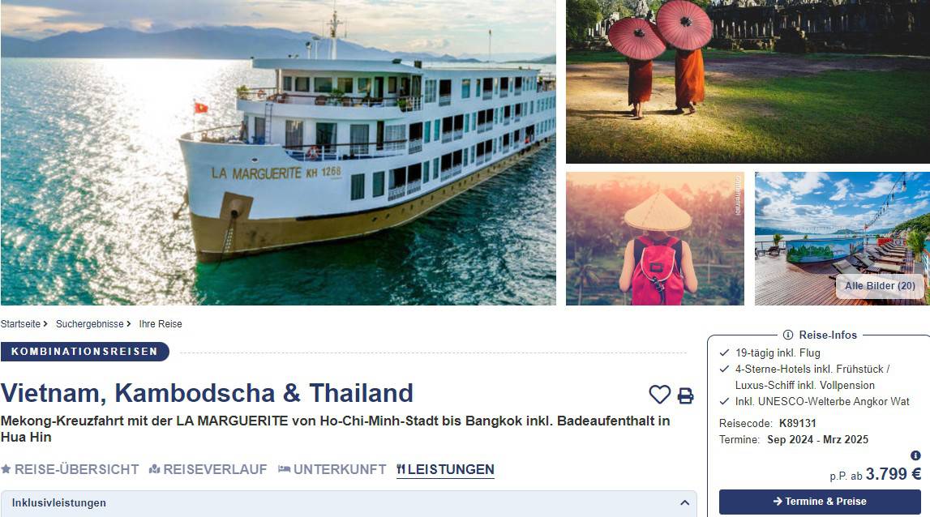Click route icon beside Reiseverlauf

coord(155,469)
